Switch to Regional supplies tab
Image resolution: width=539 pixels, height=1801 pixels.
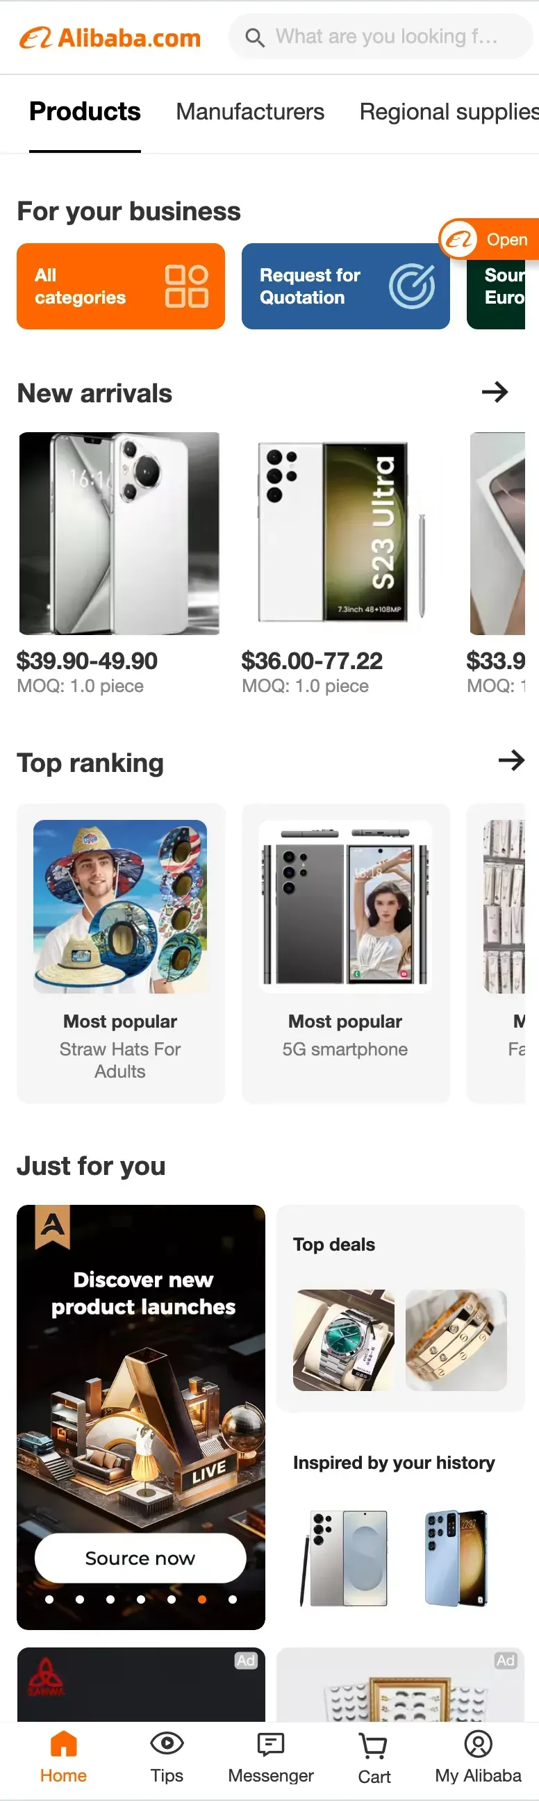(x=449, y=112)
